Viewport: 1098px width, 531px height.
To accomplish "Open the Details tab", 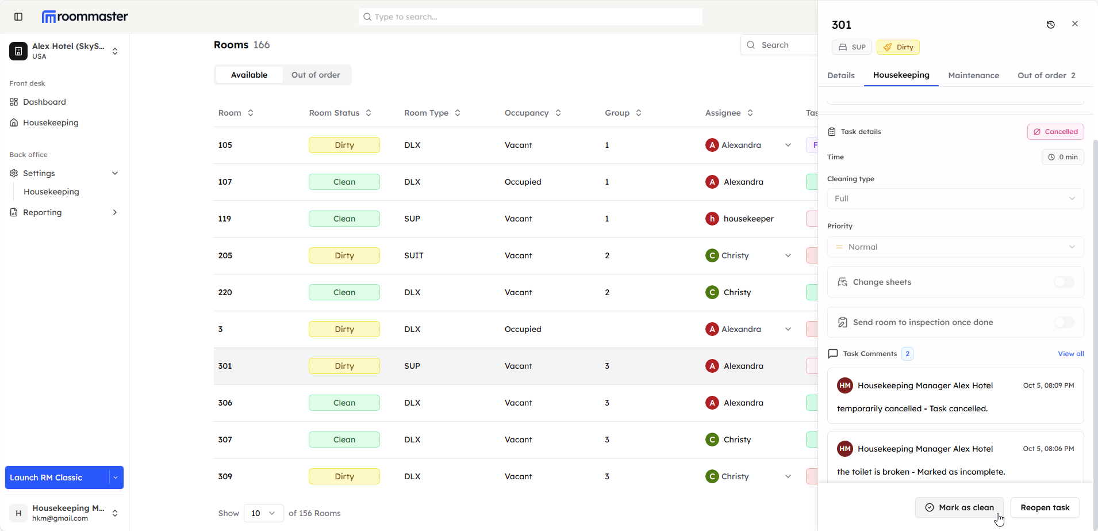I will (840, 75).
